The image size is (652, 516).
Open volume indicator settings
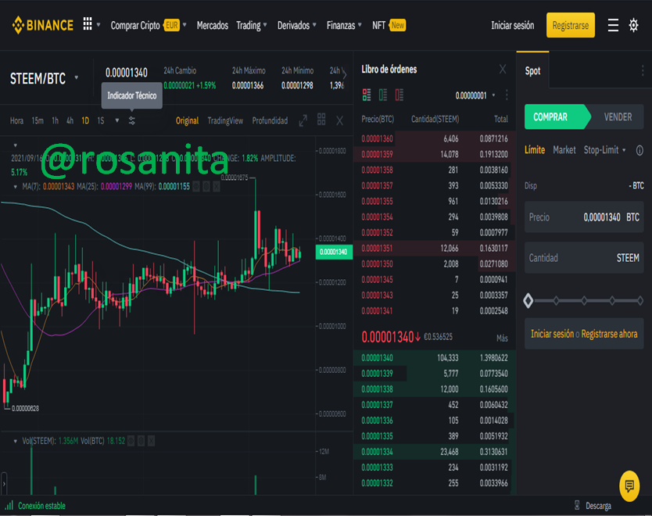click(141, 441)
